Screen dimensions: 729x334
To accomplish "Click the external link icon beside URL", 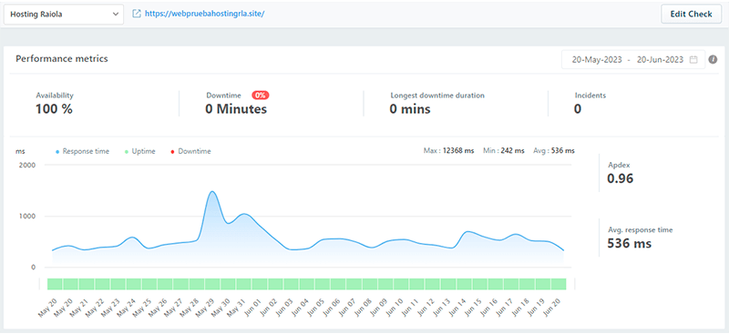I will (137, 14).
